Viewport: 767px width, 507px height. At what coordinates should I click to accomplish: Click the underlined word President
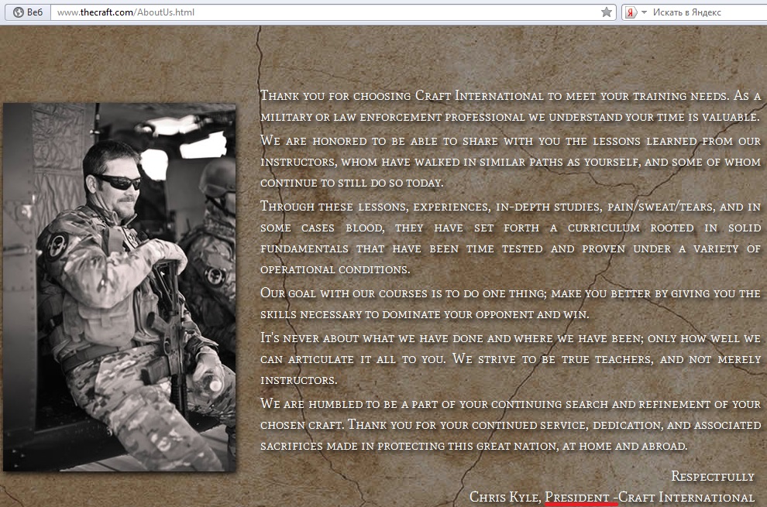(576, 497)
